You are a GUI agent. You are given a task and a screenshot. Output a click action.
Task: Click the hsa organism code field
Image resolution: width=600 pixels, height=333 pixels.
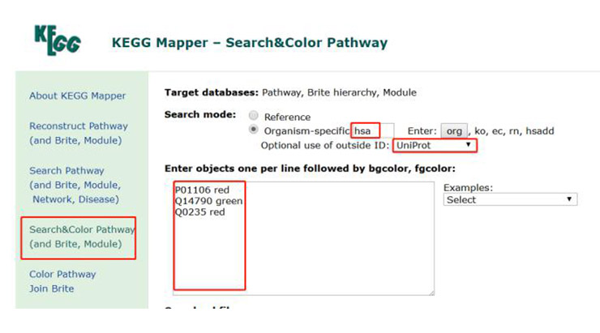point(372,130)
